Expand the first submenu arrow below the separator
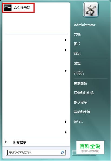Image resolution: width=111 pixels, height=161 pixels. pyautogui.click(x=66, y=40)
